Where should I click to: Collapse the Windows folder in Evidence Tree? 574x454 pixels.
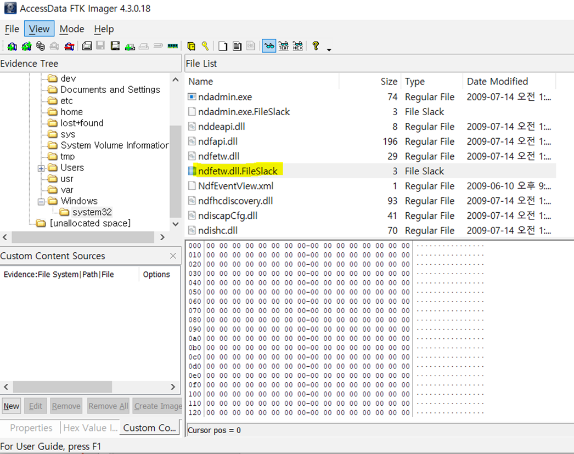click(x=41, y=202)
